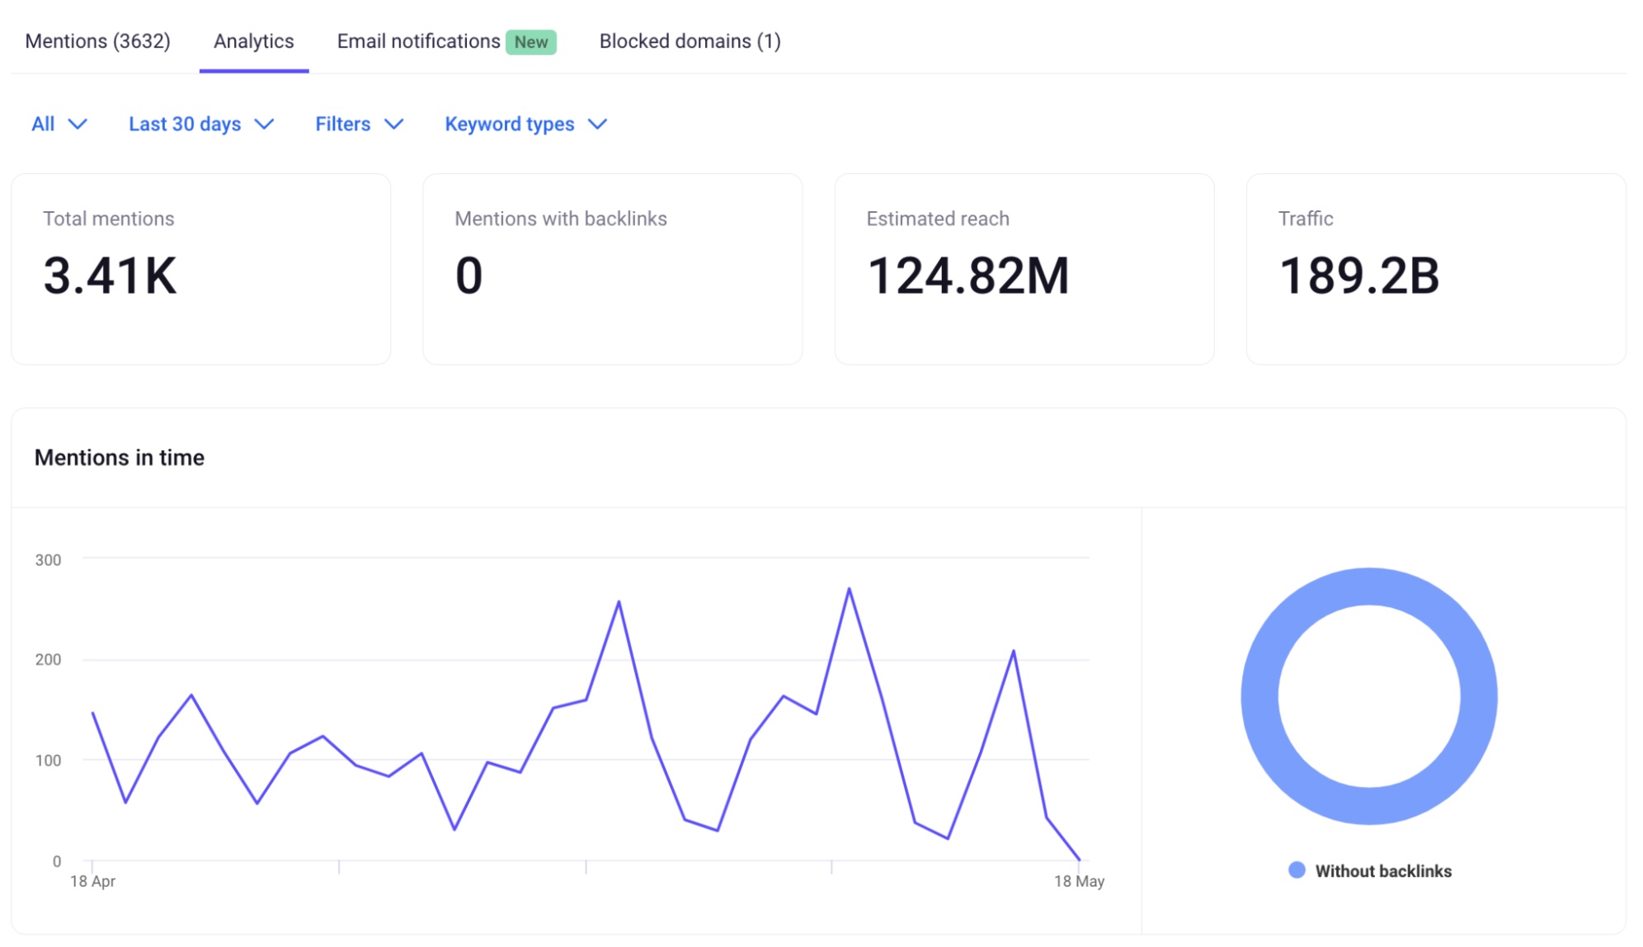Viewport: 1643px width, 947px height.
Task: Open the Filters dropdown
Action: pyautogui.click(x=341, y=124)
